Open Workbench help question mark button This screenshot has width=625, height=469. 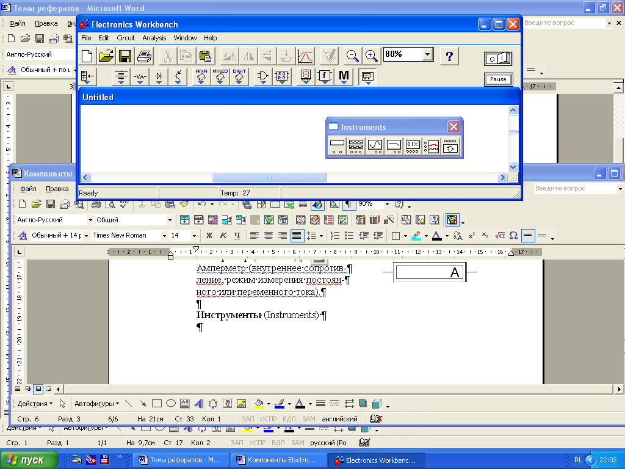point(449,56)
